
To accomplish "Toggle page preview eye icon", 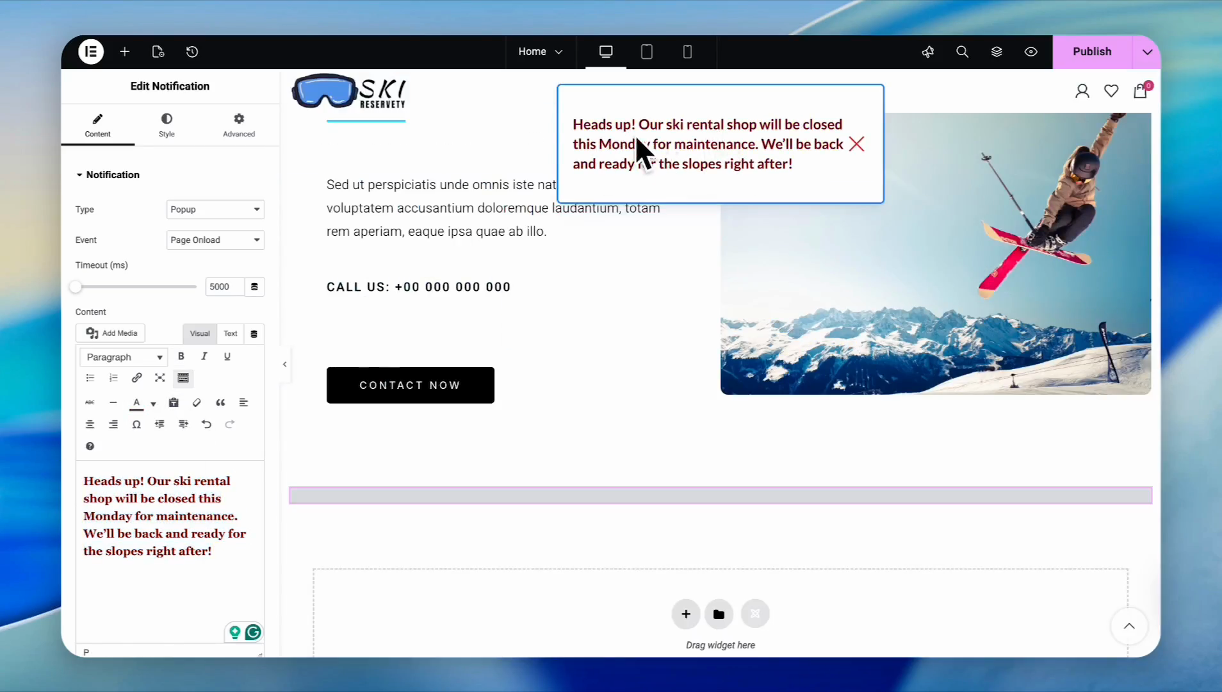I will pyautogui.click(x=1031, y=52).
